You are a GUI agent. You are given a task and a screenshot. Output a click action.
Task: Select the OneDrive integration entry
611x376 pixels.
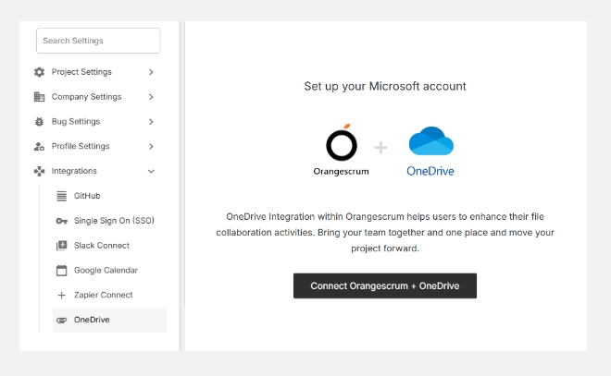(x=109, y=320)
